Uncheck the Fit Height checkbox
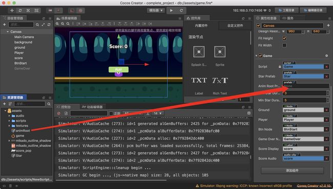 tap(284, 39)
